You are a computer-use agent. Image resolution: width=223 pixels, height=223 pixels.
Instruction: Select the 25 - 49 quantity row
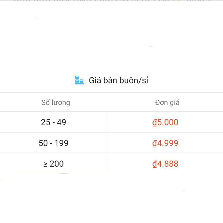click(x=54, y=122)
